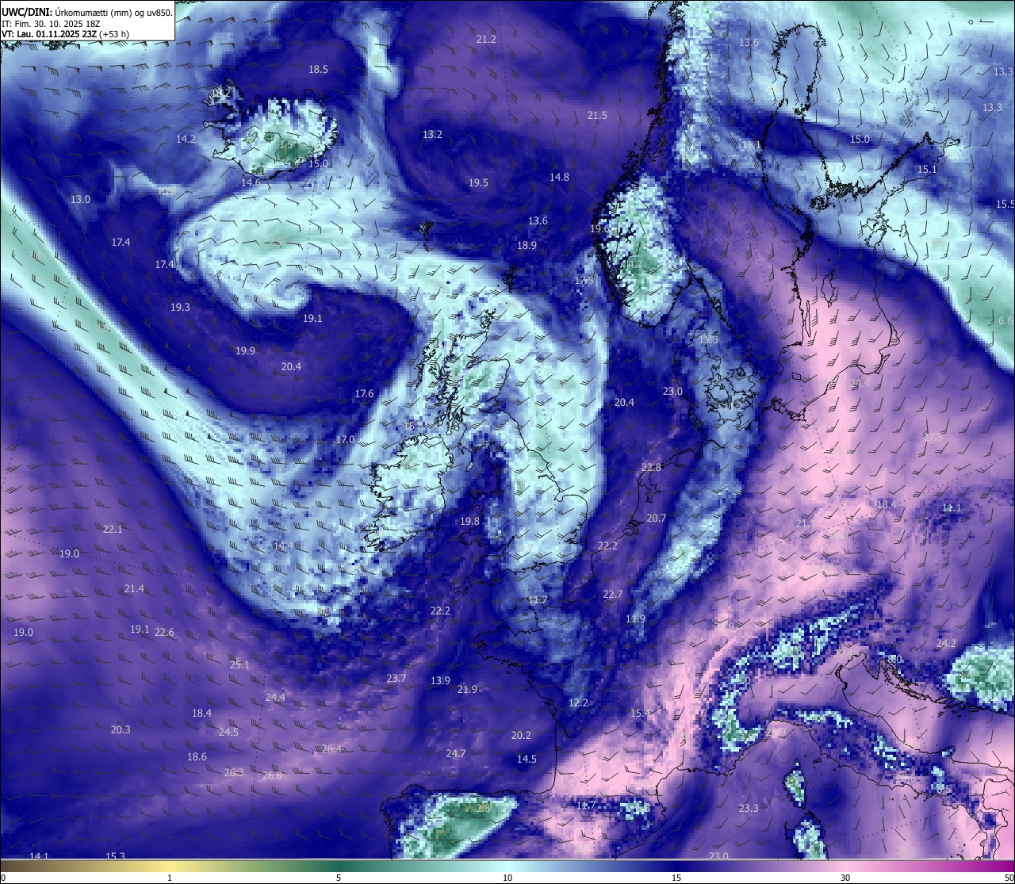This screenshot has width=1015, height=884.
Task: Select the 14.5 value label
Action: click(x=527, y=760)
